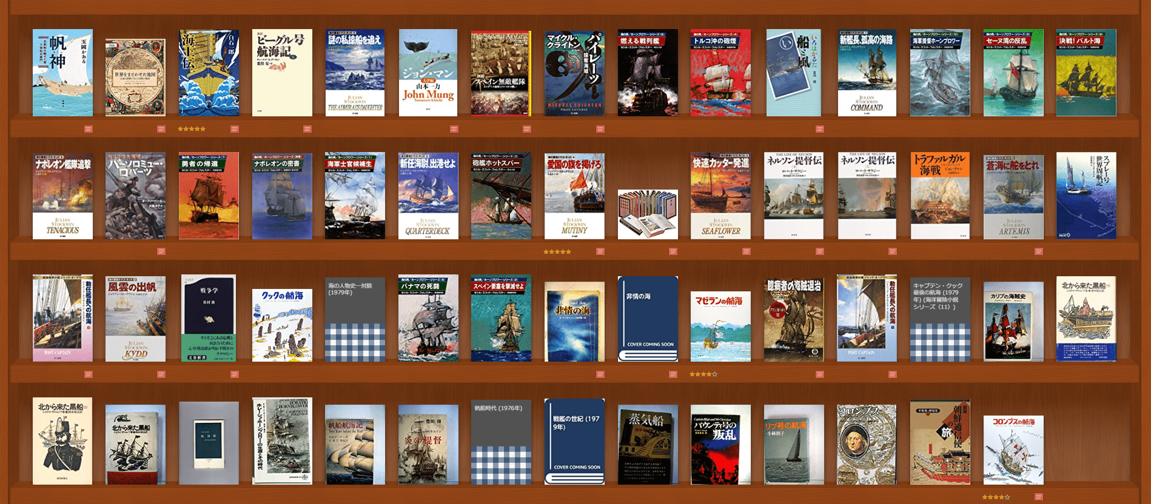Open 新艦長、孤高の海路 COMMAND cover
The height and width of the screenshot is (504, 1151).
point(867,73)
